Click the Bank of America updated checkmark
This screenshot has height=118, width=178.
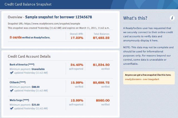tap(11, 73)
